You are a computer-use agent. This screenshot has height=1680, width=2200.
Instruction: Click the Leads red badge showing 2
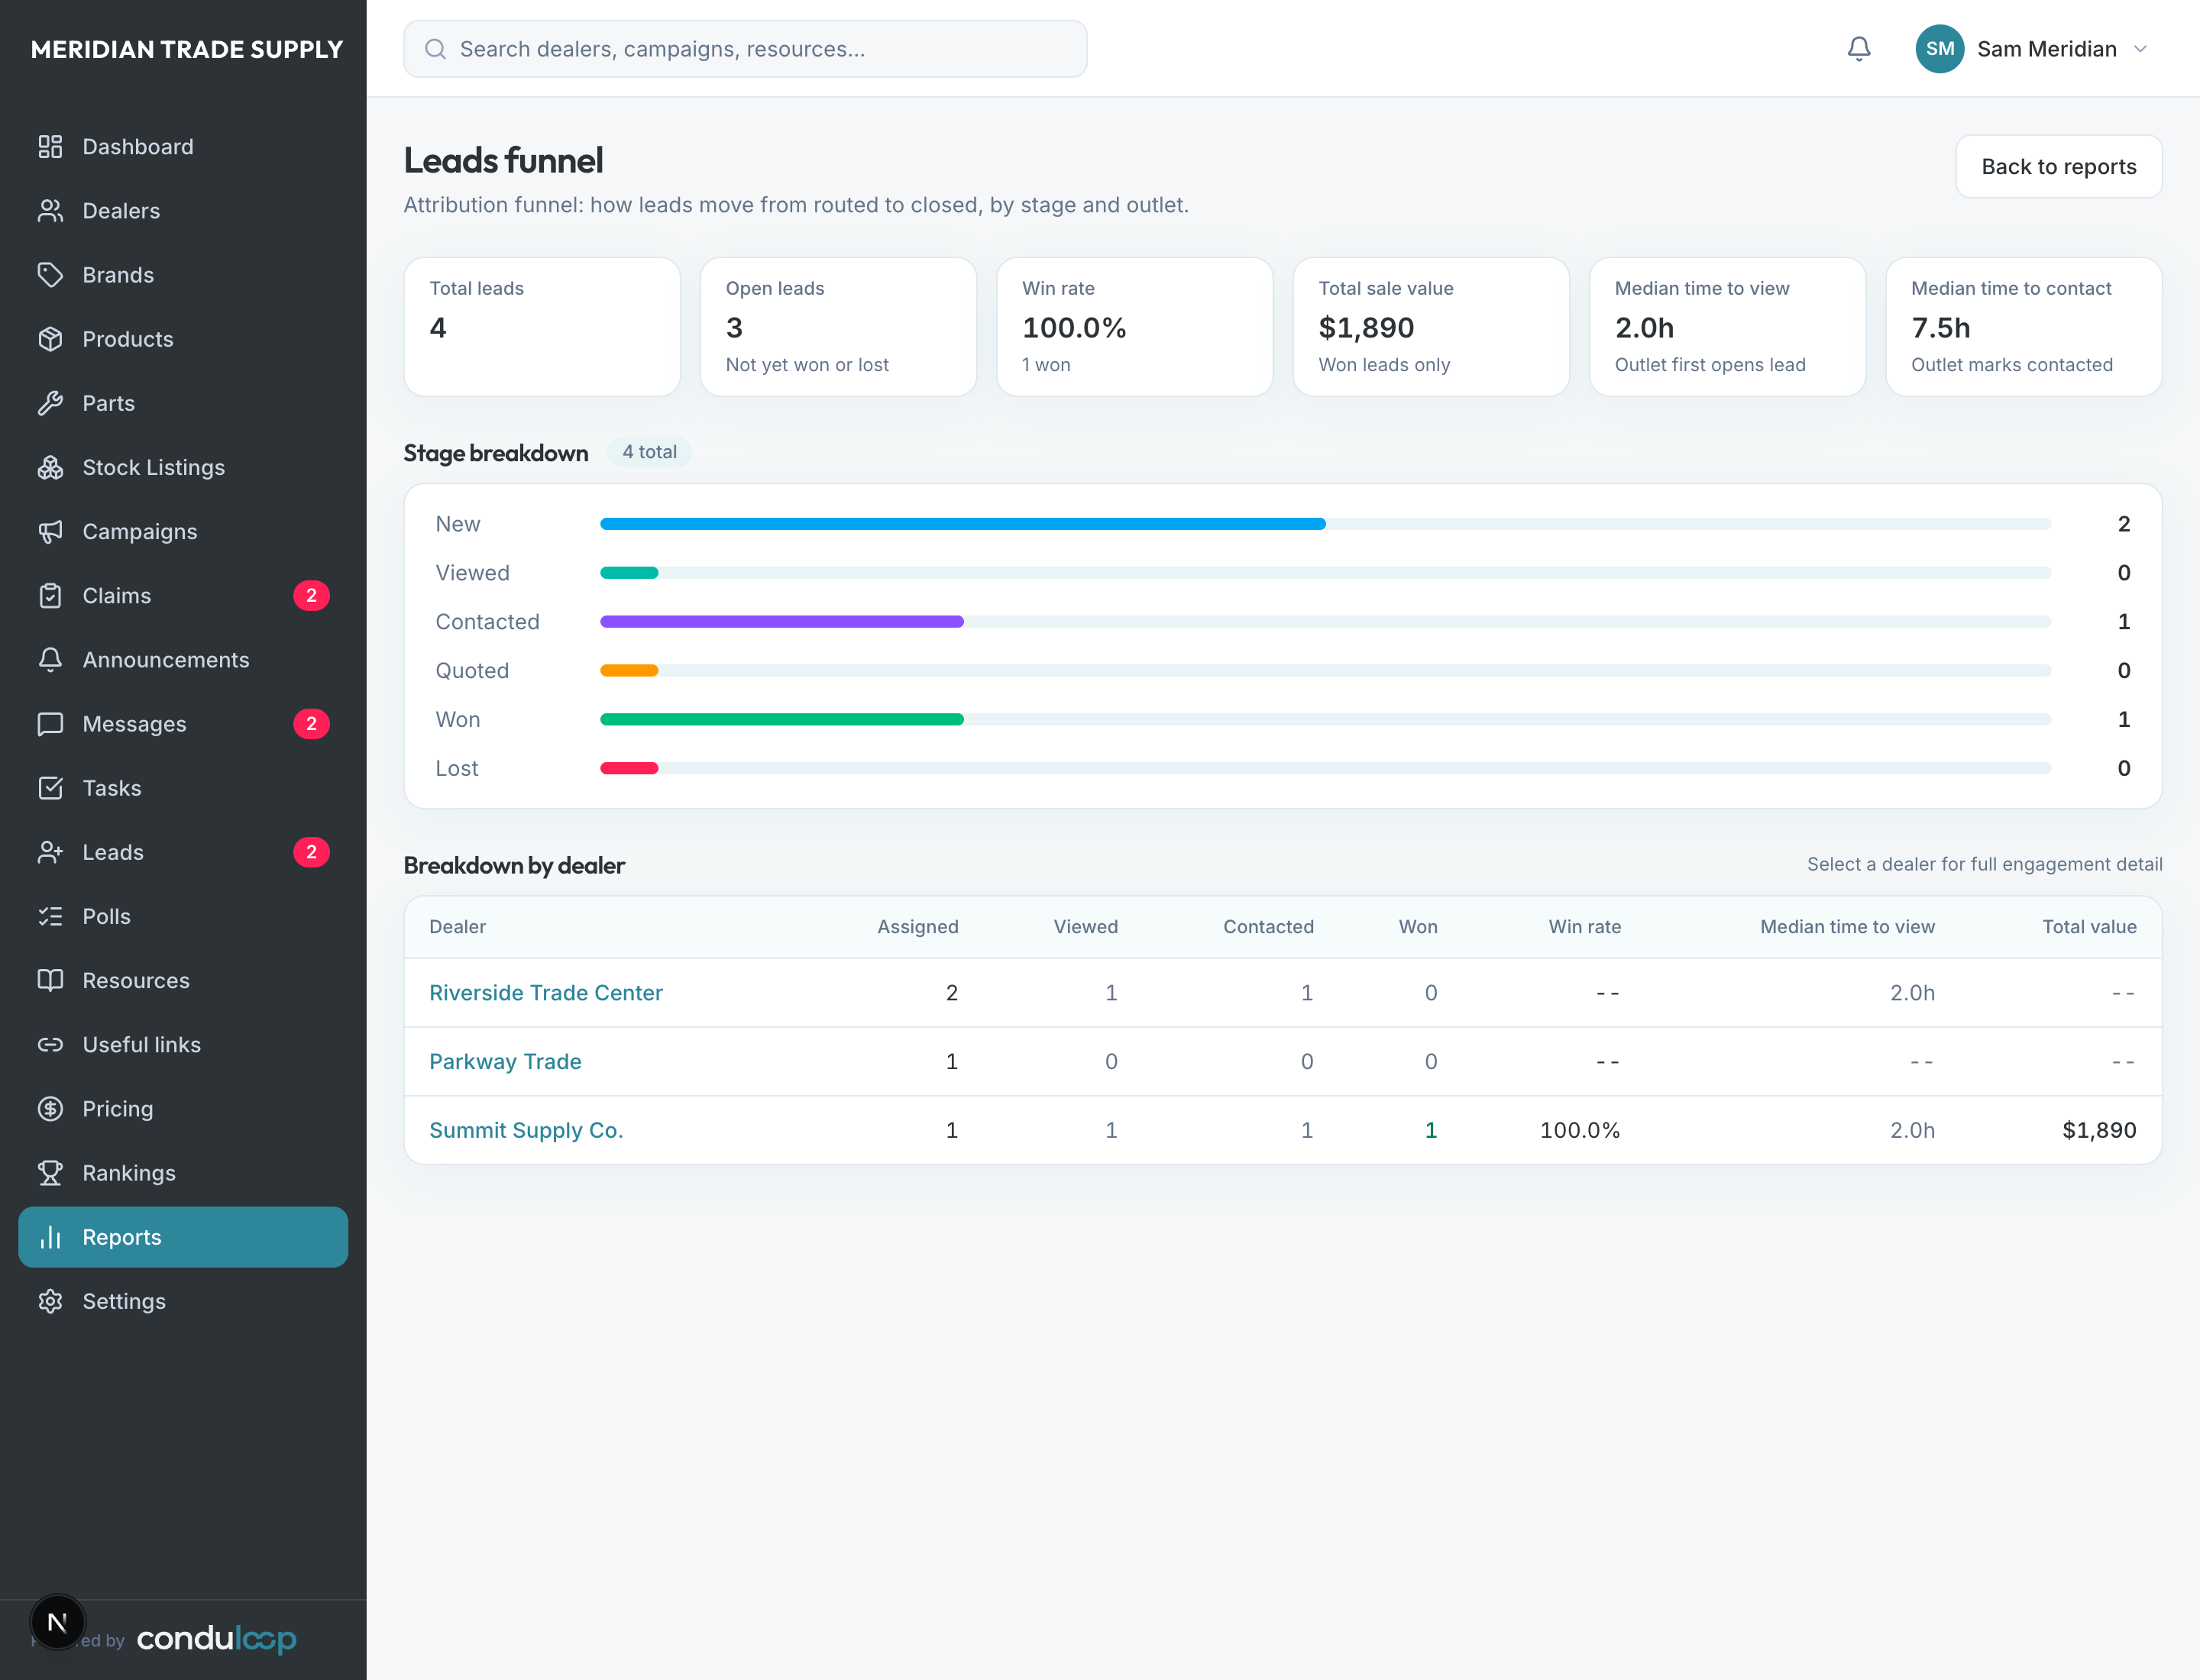point(311,852)
